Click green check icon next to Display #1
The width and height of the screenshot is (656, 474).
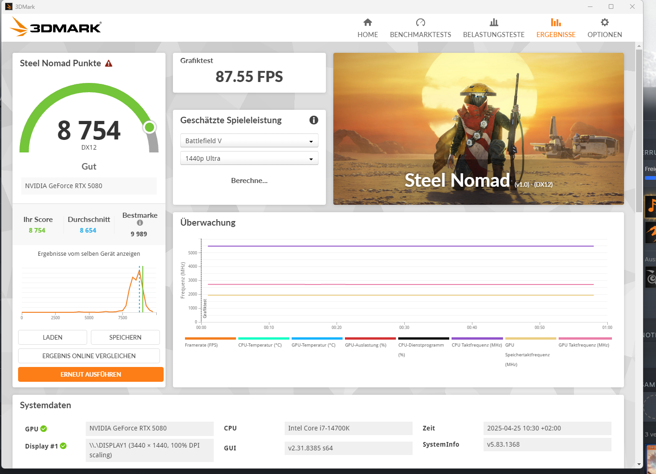click(x=64, y=446)
